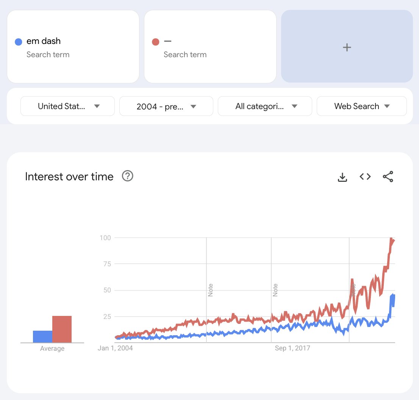The height and width of the screenshot is (400, 419).
Task: Expand the 2004 - present time range dropdown
Action: tap(166, 106)
